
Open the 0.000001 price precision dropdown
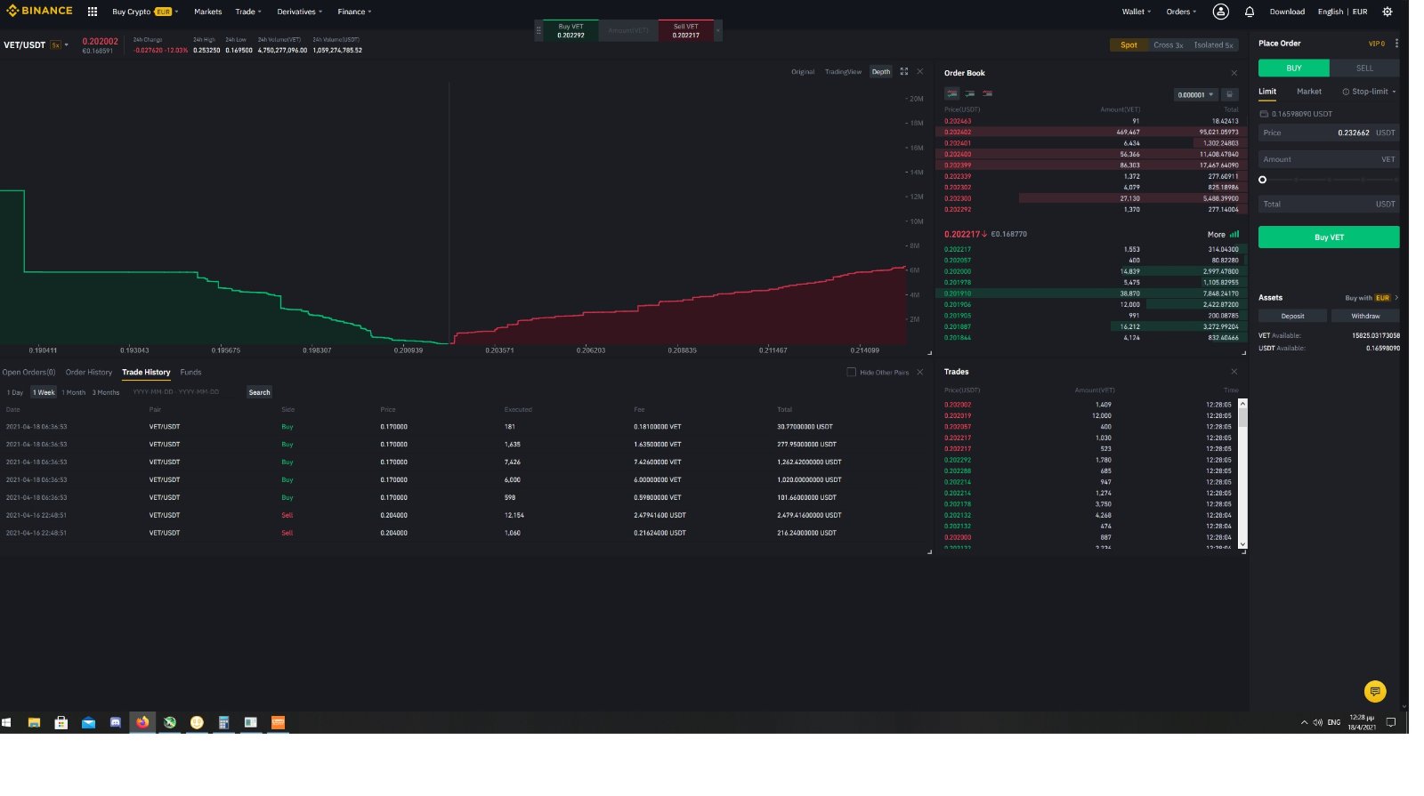(x=1195, y=94)
